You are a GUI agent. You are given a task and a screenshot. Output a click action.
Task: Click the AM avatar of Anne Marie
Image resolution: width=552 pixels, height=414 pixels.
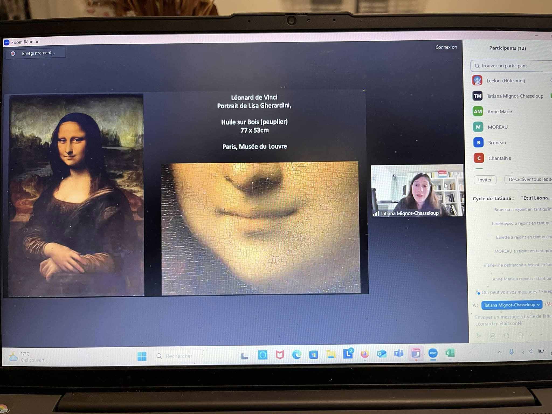coord(478,111)
